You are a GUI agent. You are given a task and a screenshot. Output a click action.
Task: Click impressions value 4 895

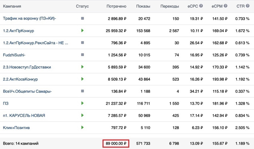[x=145, y=43]
